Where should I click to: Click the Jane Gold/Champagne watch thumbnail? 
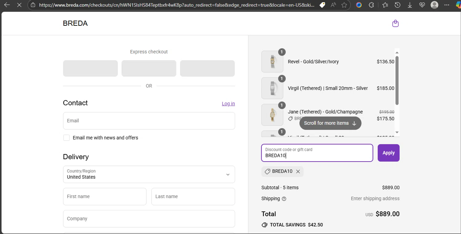point(272,115)
